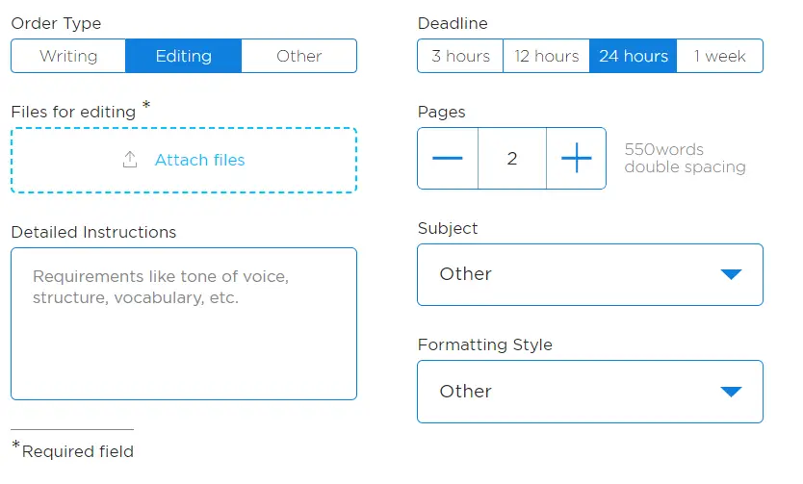Viewport: 803px width, 484px height.
Task: Open the Formatting Style dropdown
Action: (x=590, y=392)
